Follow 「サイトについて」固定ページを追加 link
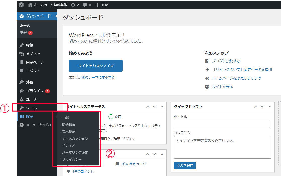281x176 pixels. tap(242, 70)
